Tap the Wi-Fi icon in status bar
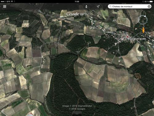The image size is (154, 116). [12, 2]
